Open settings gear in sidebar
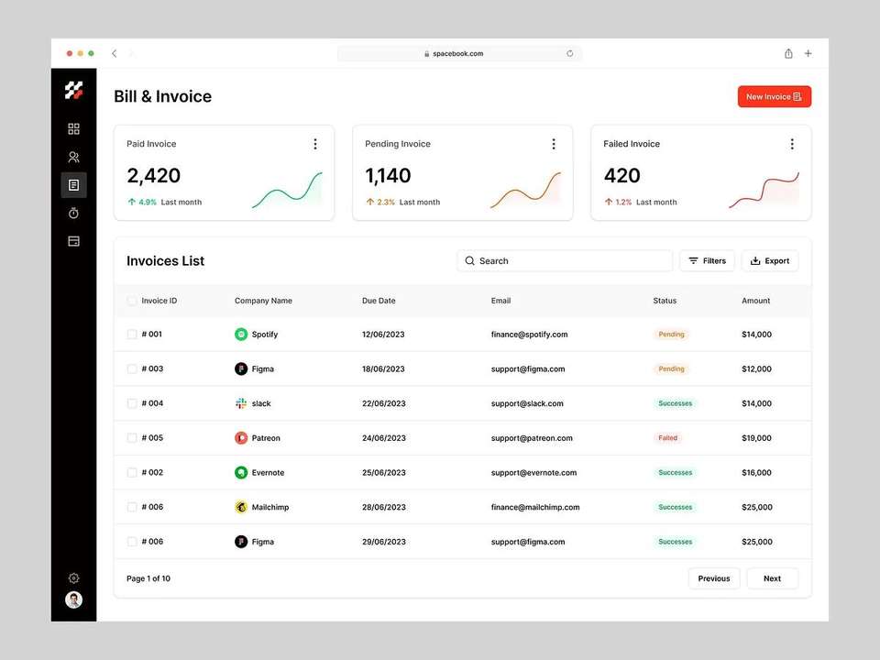880x660 pixels. click(x=73, y=578)
